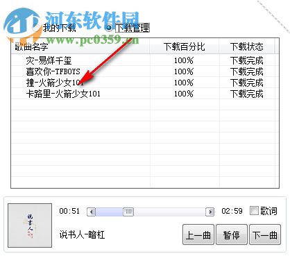This screenshot has width=290, height=265.
Task: Click 下载完成 status for 卡路里-火箭少女101
Action: point(247,94)
